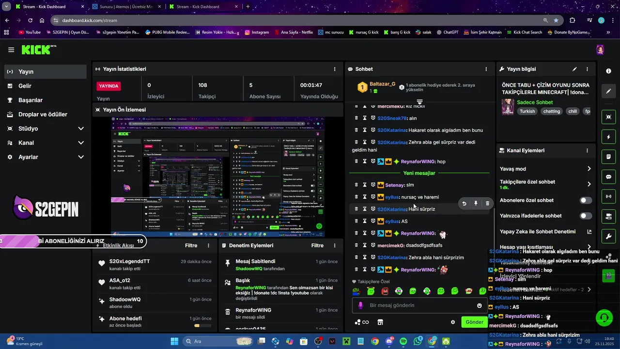
Task: Delete S2GSneak78's alın message
Action: 356,118
